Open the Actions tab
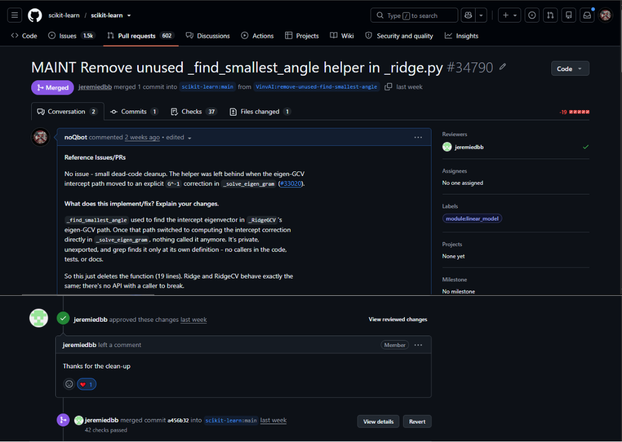This screenshot has height=442, width=622. pos(257,36)
